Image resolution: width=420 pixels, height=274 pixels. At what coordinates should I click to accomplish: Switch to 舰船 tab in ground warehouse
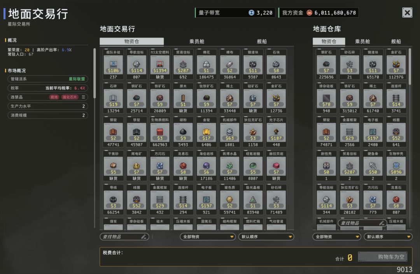click(396, 41)
